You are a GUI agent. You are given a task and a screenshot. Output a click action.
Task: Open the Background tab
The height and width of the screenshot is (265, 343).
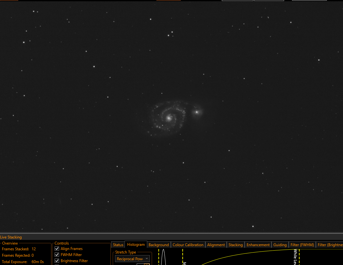[159, 245]
